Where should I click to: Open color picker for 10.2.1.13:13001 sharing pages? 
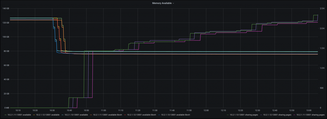(x=228, y=115)
